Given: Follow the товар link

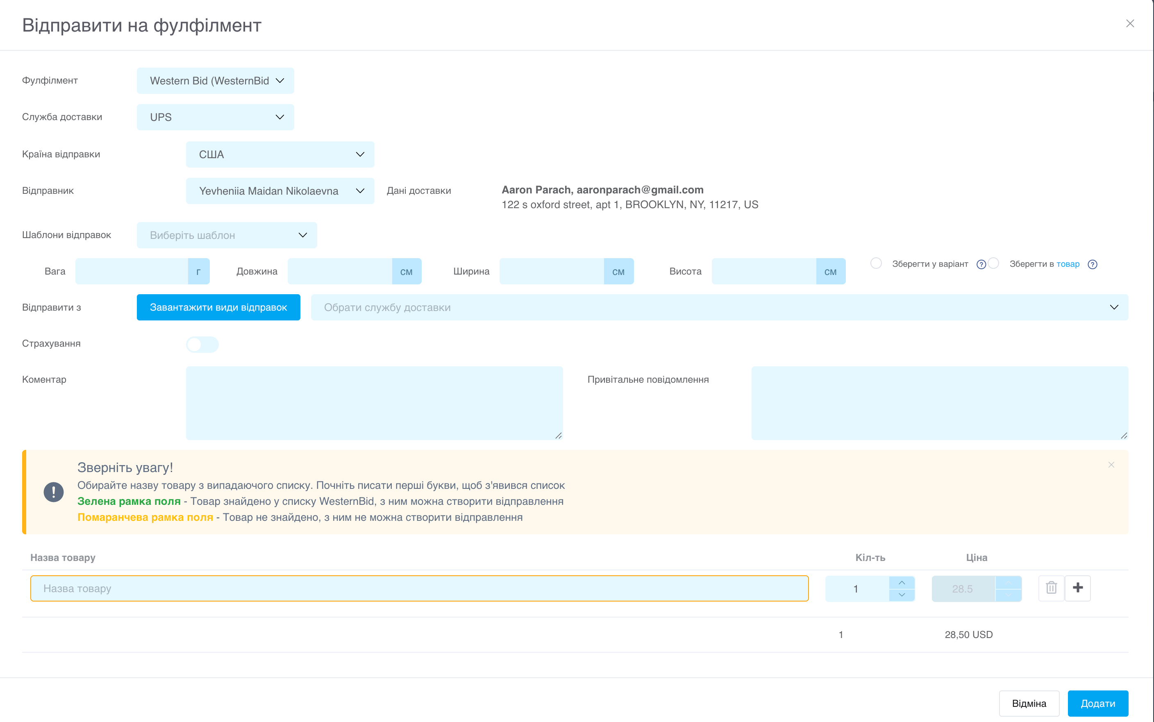Looking at the screenshot, I should tap(1068, 264).
